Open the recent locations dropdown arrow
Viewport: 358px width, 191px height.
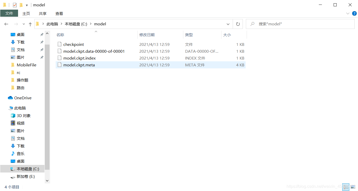click(x=24, y=24)
